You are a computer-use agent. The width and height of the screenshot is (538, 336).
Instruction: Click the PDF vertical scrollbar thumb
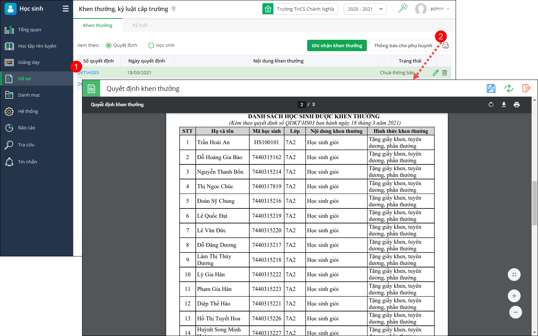point(534,203)
